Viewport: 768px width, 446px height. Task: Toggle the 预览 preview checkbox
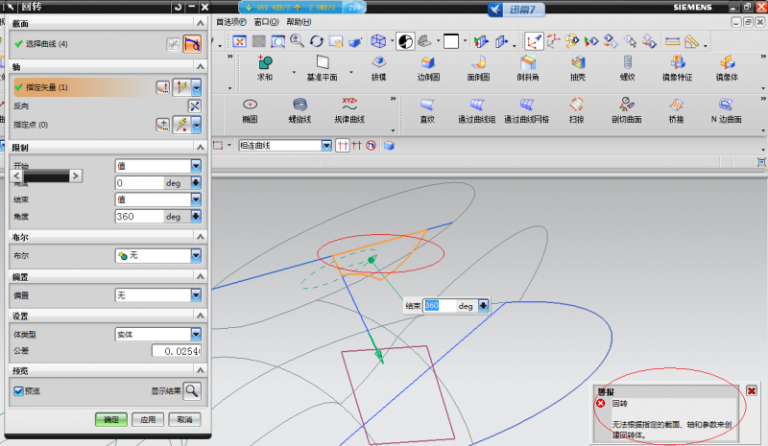click(18, 390)
